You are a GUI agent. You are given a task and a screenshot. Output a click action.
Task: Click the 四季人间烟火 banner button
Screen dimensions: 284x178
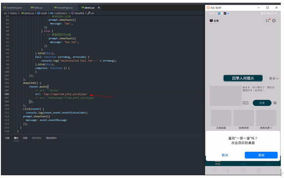tap(243, 78)
